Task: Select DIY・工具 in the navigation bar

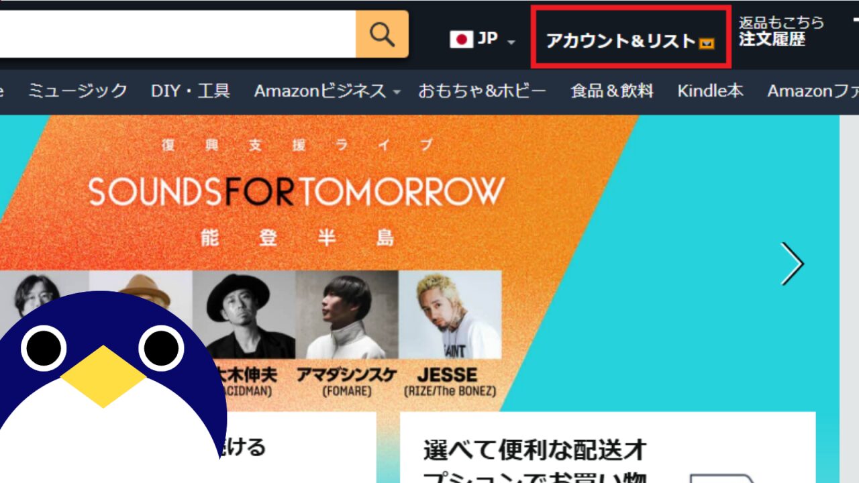Action: coord(191,91)
